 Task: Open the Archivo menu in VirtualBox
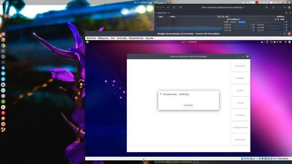tap(91, 38)
